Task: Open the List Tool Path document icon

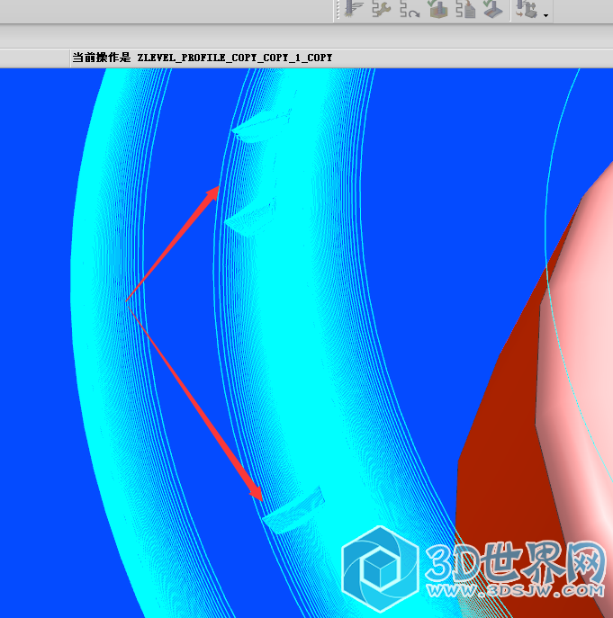Action: (465, 9)
